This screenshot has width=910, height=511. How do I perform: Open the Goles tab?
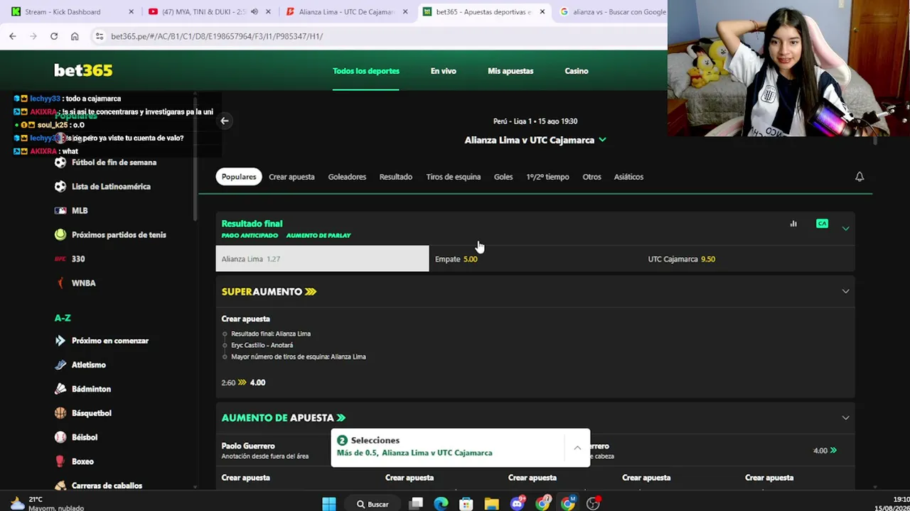[503, 177]
